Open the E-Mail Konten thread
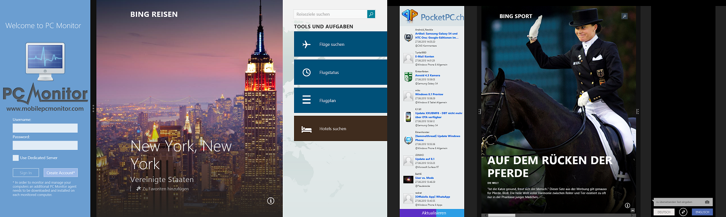 pyautogui.click(x=425, y=57)
